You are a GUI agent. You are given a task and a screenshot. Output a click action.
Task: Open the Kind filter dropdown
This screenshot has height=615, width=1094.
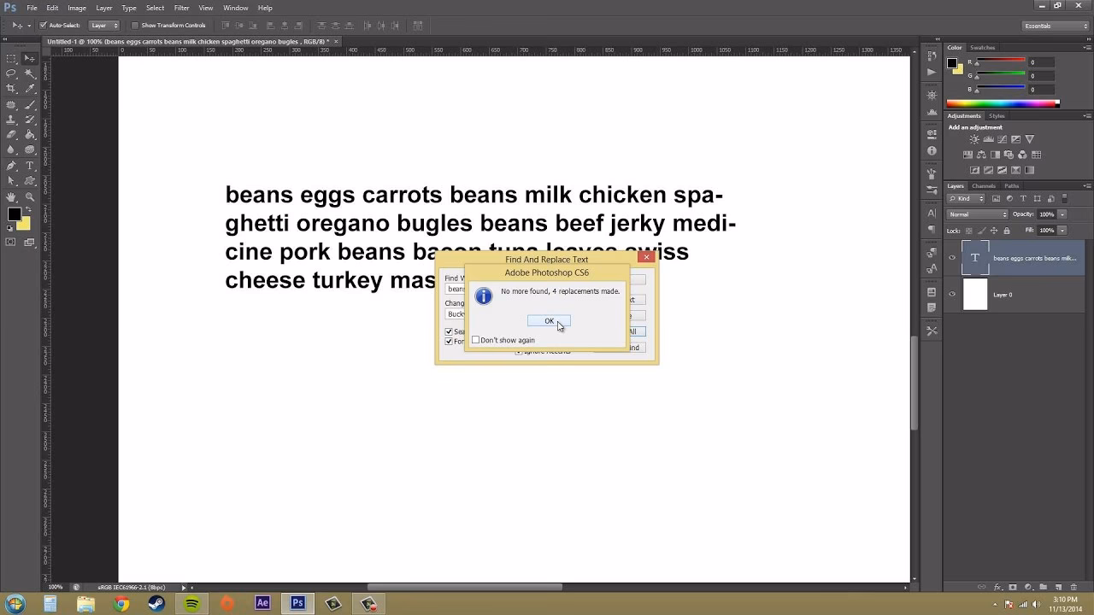click(x=966, y=199)
